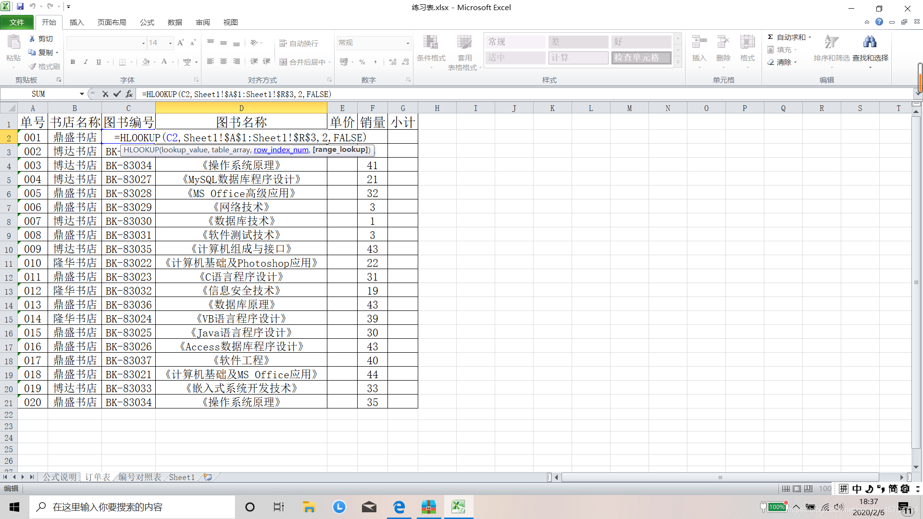Click the Cut scissors icon
923x519 pixels.
(32, 38)
